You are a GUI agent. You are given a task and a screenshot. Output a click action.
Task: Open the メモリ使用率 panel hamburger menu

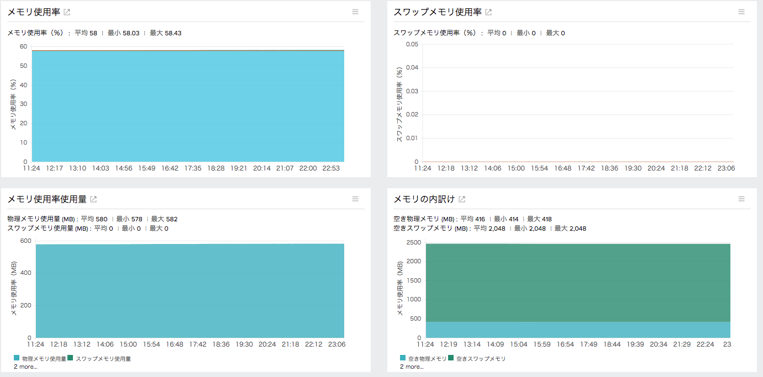[355, 12]
